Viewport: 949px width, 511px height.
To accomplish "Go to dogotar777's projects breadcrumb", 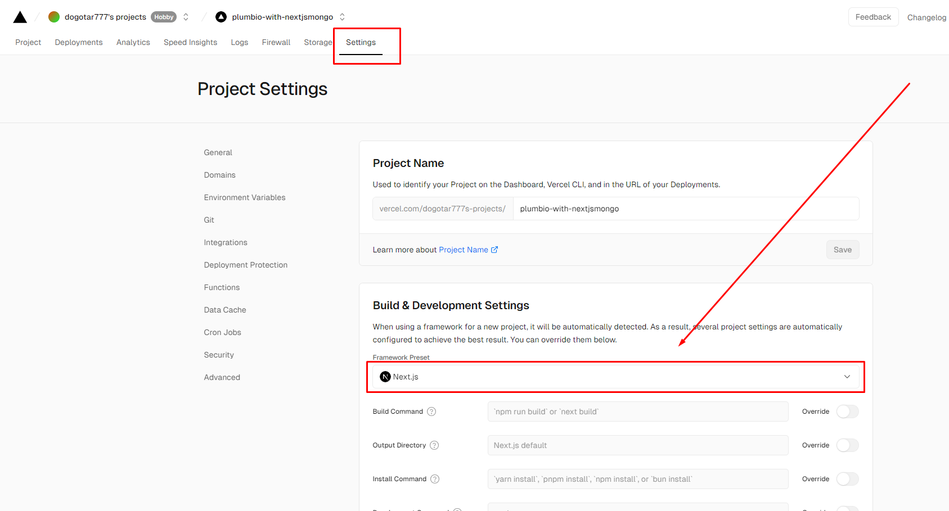I will 105,17.
